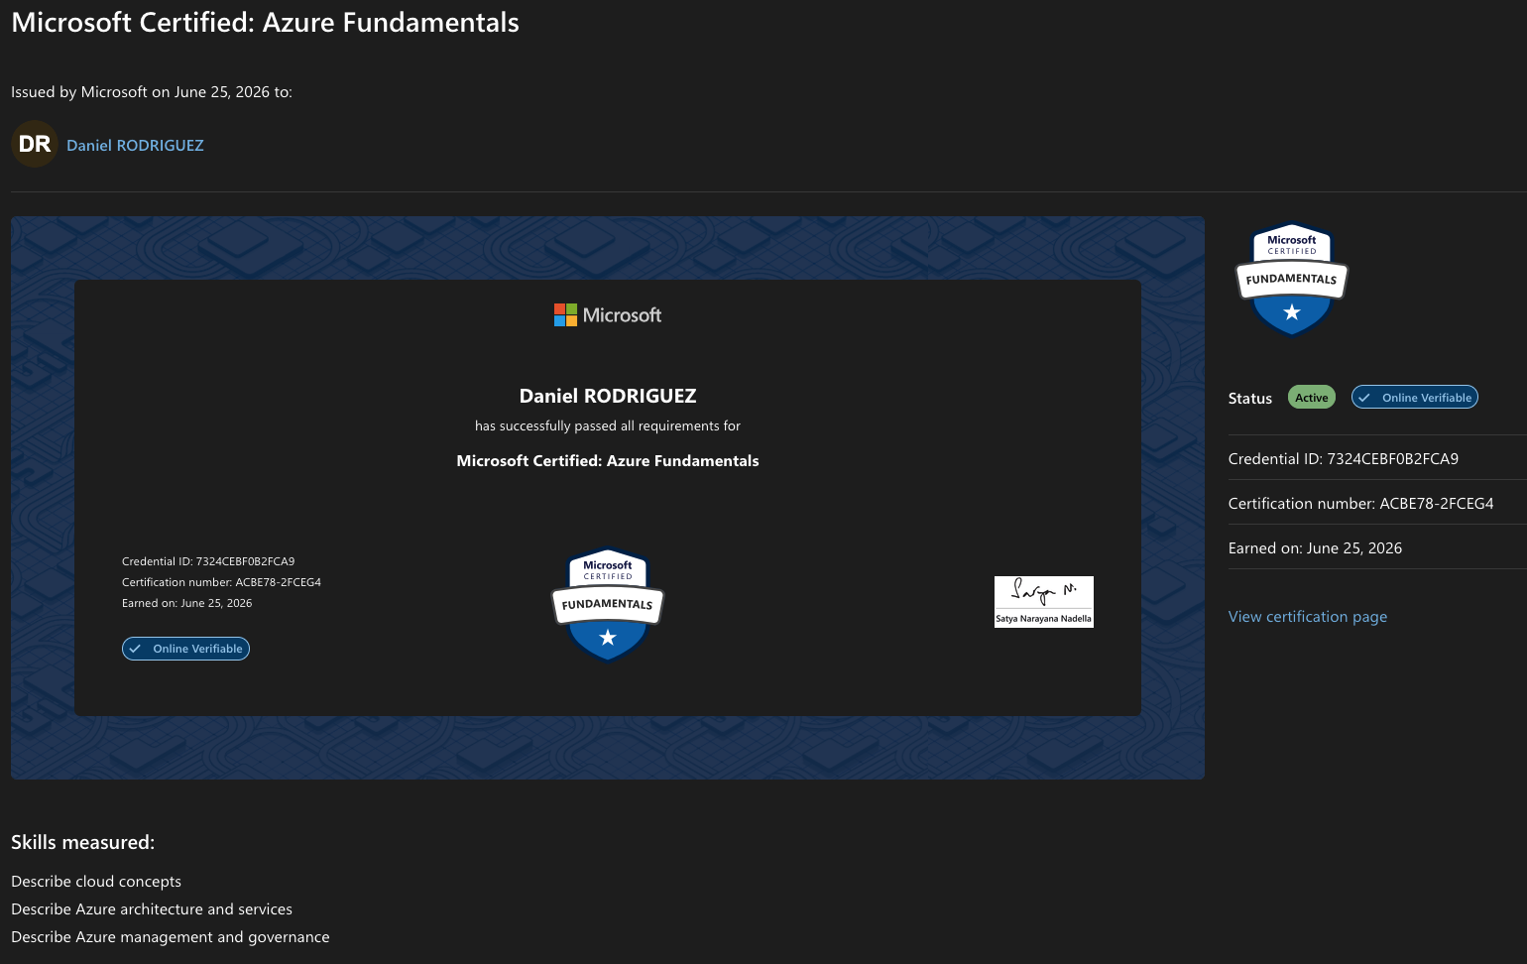Click the Fundamentals badge in sidebar
Screen dimensions: 1527x964
tap(1291, 279)
